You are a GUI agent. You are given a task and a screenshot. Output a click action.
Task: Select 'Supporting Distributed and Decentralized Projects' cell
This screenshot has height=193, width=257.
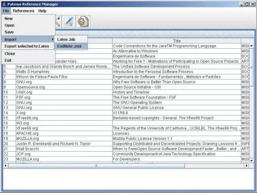click(177, 144)
